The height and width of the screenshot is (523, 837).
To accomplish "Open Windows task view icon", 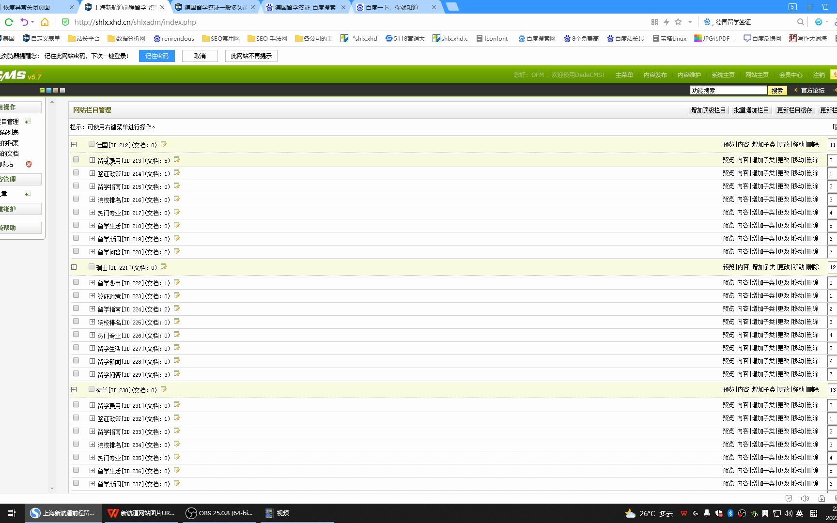I will click(12, 513).
